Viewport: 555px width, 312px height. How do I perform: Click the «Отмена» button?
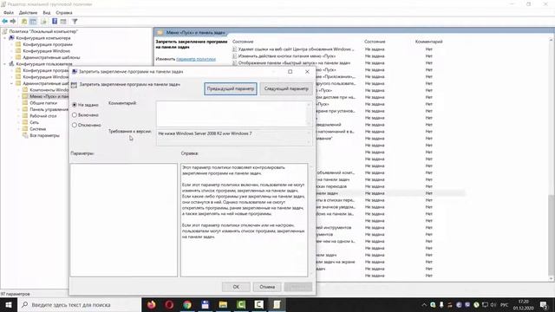[267, 287]
